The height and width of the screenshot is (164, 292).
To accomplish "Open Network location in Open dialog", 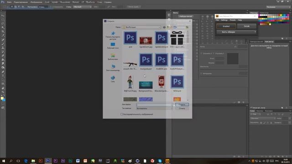I will [113, 79].
